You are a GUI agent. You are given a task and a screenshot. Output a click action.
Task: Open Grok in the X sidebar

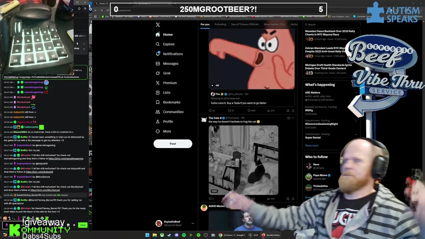point(163,73)
